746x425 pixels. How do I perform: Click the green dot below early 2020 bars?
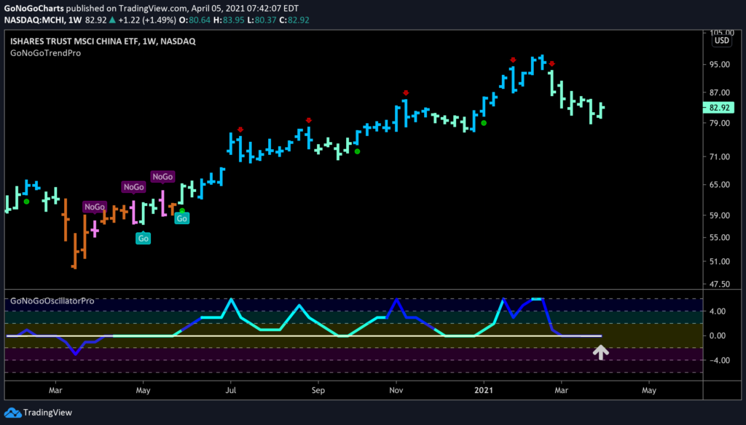(27, 202)
